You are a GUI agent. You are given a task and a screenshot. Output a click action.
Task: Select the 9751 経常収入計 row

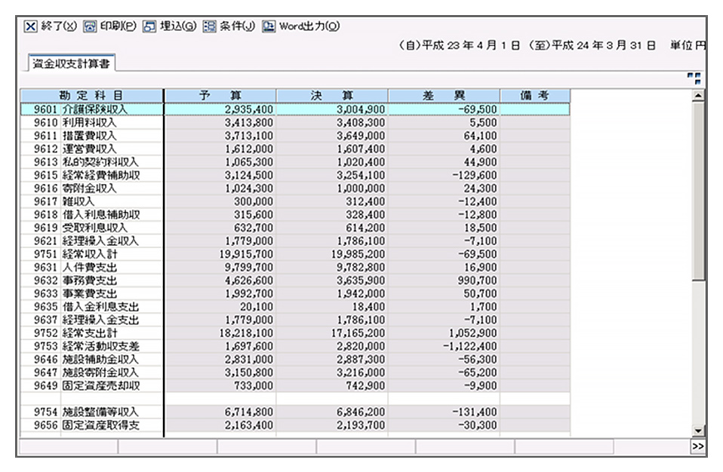(x=91, y=254)
